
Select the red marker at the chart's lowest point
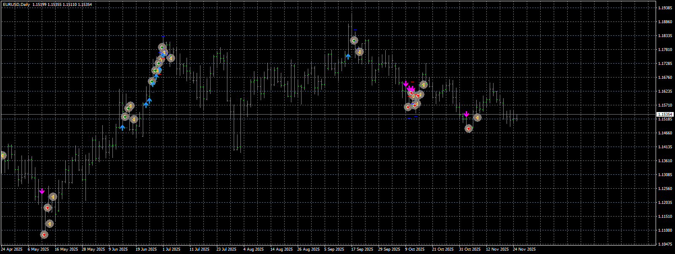44,235
